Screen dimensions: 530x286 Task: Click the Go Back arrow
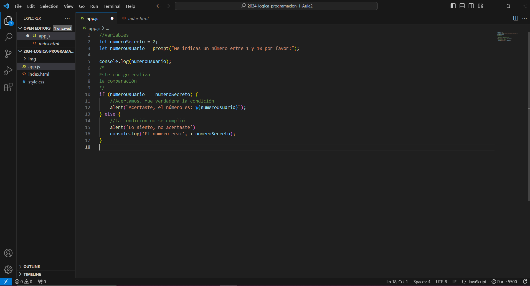click(x=158, y=6)
